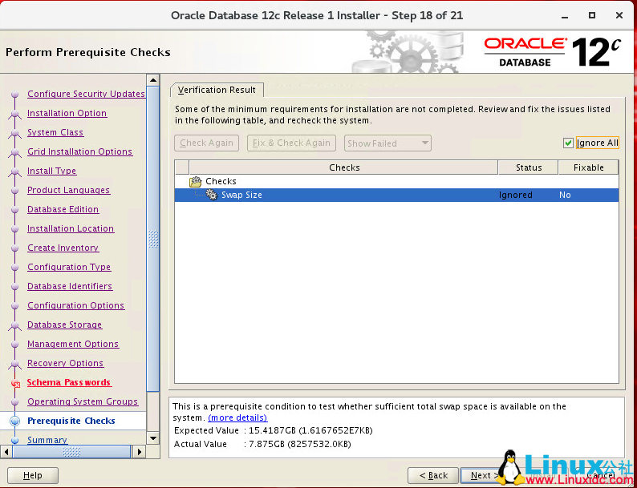Viewport: 637px width, 488px height.
Task: Click the Fixable column header
Action: pos(588,167)
